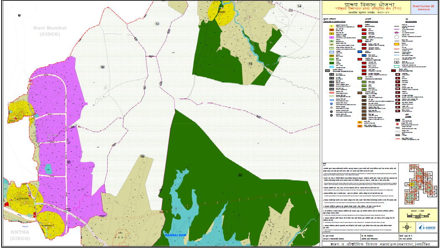
Task: Select the public utilities brown swatch
Action: point(360,93)
